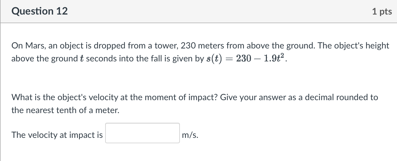397x161 pixels.
Task: Select the Question 12 header text
Action: 39,11
